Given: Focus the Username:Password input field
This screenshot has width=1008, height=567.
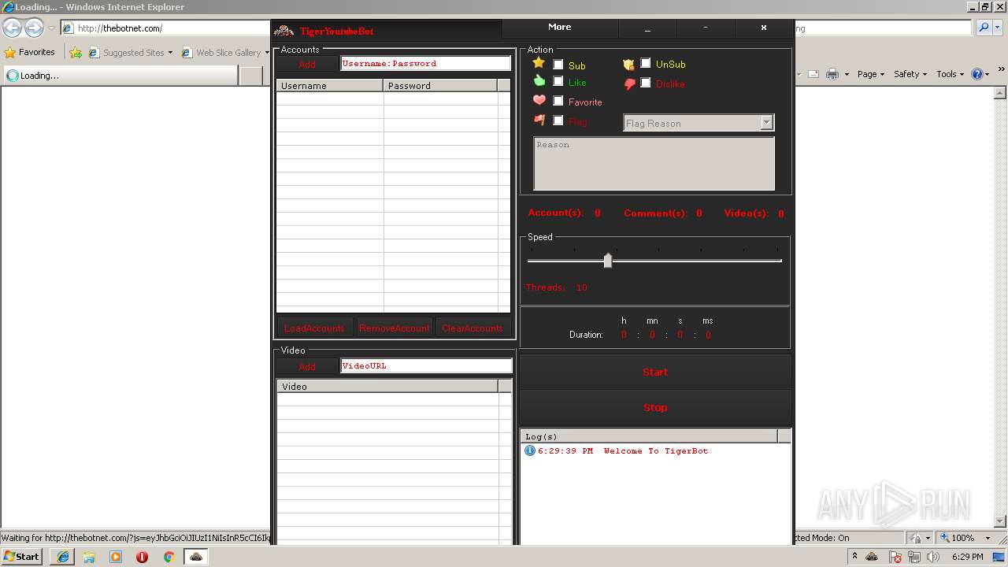Looking at the screenshot, I should tap(426, 63).
